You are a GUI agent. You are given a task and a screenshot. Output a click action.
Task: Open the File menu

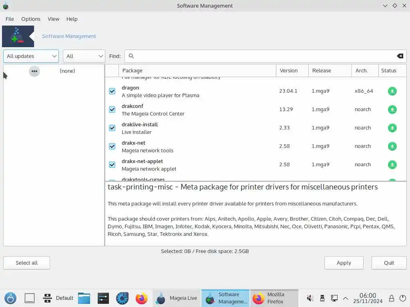[10, 19]
